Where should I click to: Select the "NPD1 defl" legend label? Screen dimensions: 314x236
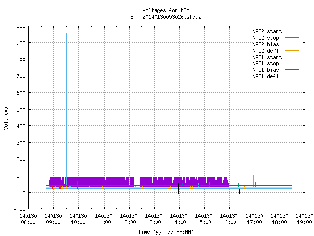[x=265, y=77]
